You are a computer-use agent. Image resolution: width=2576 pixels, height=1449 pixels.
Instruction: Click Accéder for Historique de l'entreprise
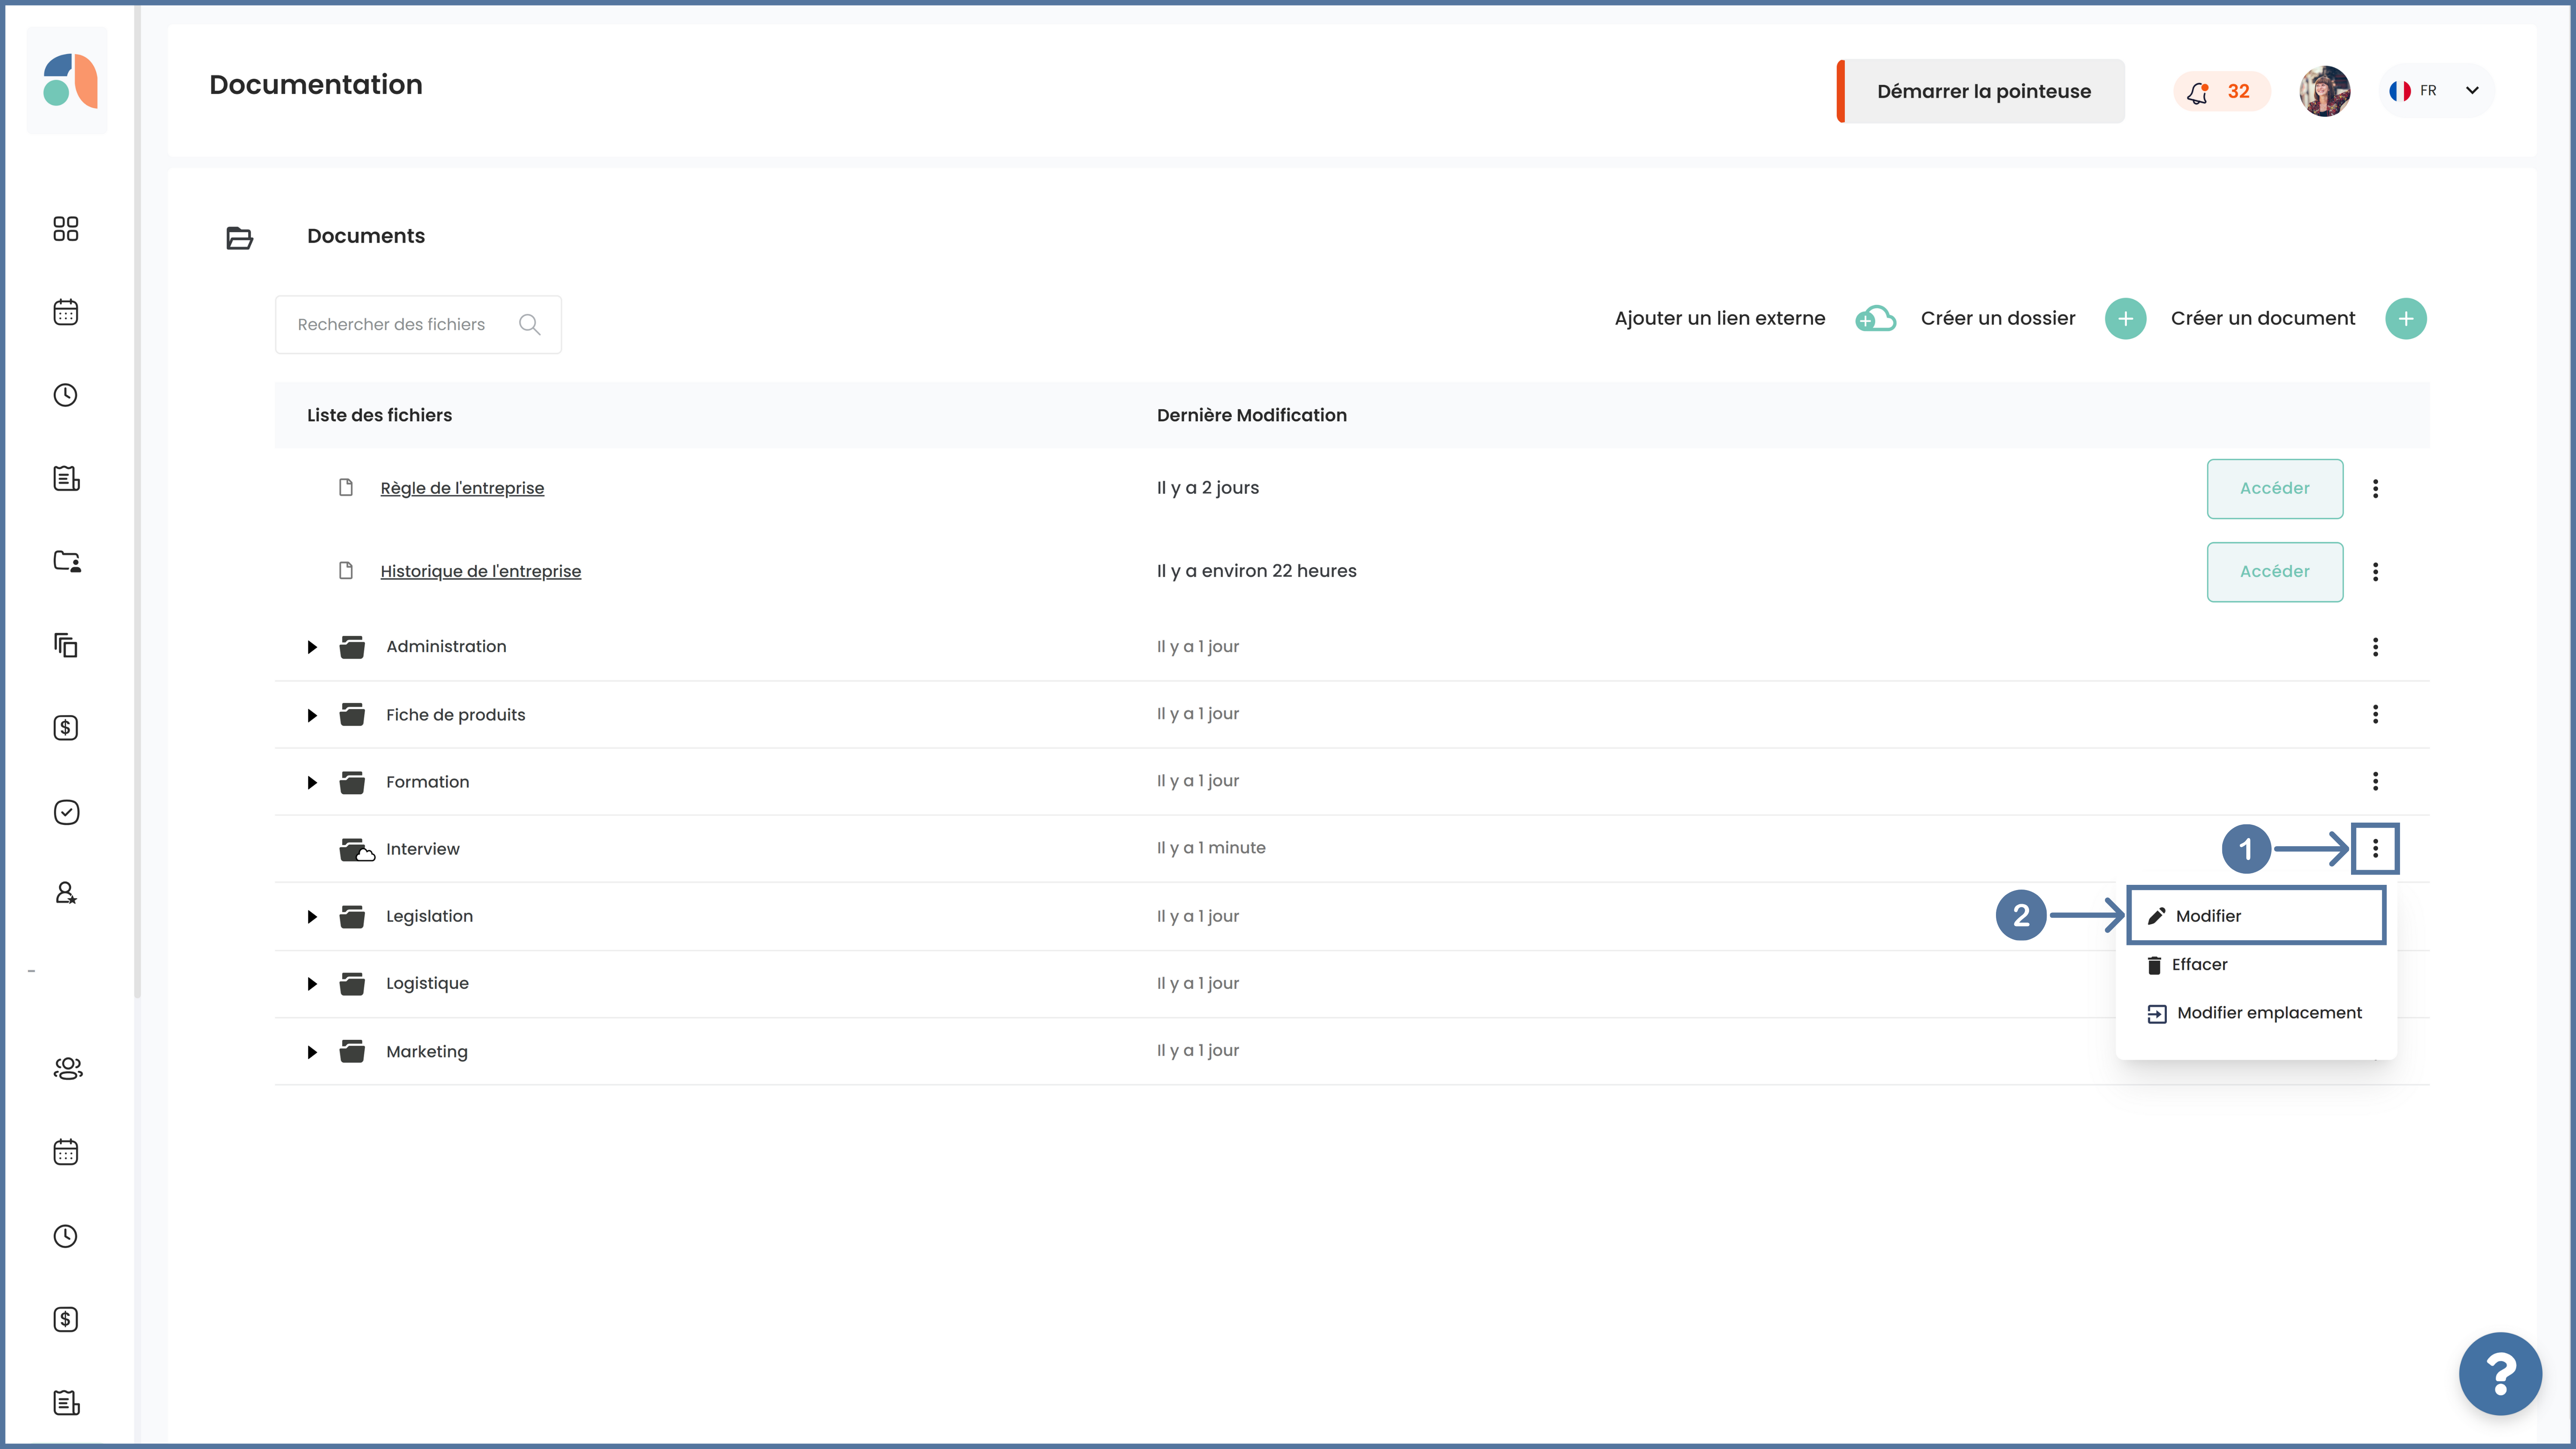(x=2275, y=571)
